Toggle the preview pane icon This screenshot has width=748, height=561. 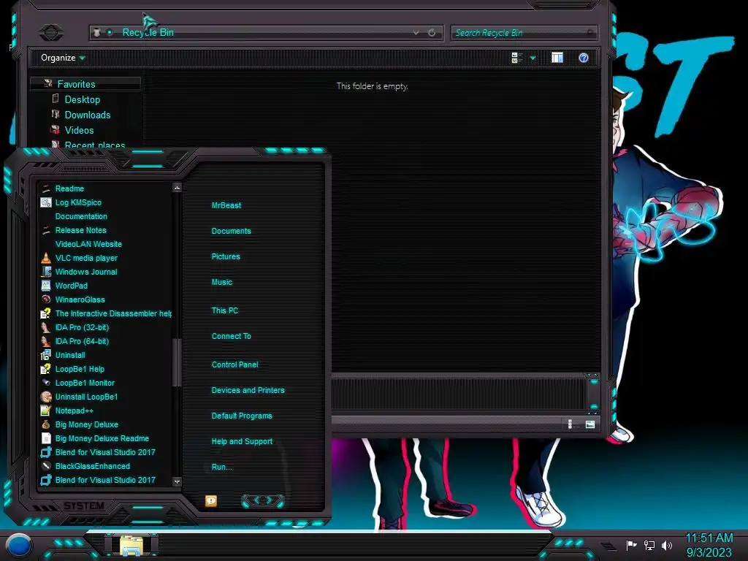(557, 58)
